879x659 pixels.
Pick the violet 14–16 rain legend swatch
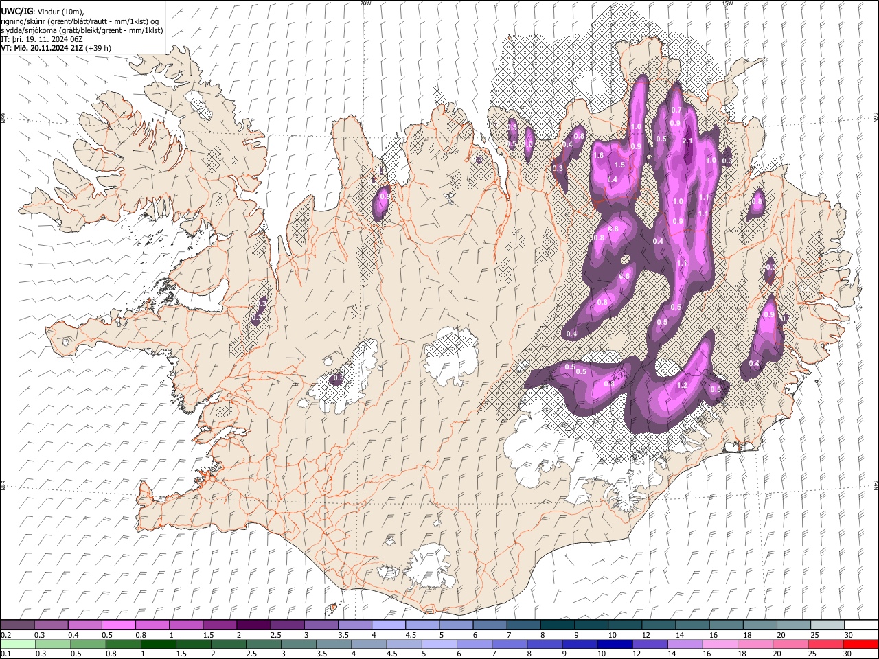click(x=686, y=644)
